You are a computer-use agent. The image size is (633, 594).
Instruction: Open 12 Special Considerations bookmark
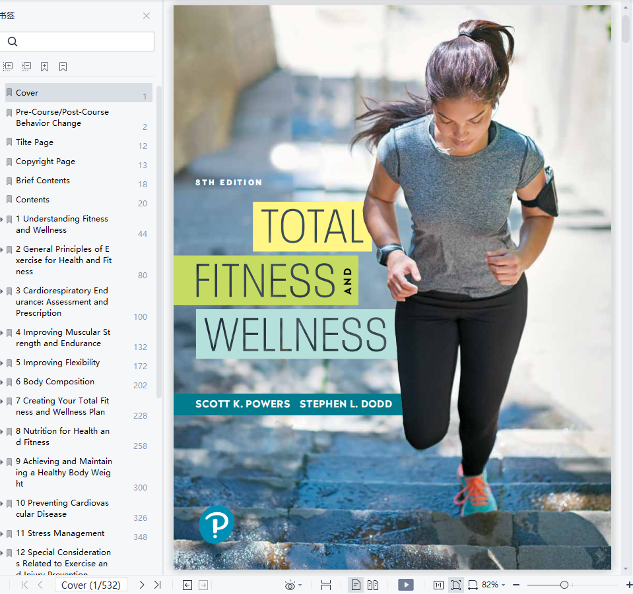click(x=63, y=562)
